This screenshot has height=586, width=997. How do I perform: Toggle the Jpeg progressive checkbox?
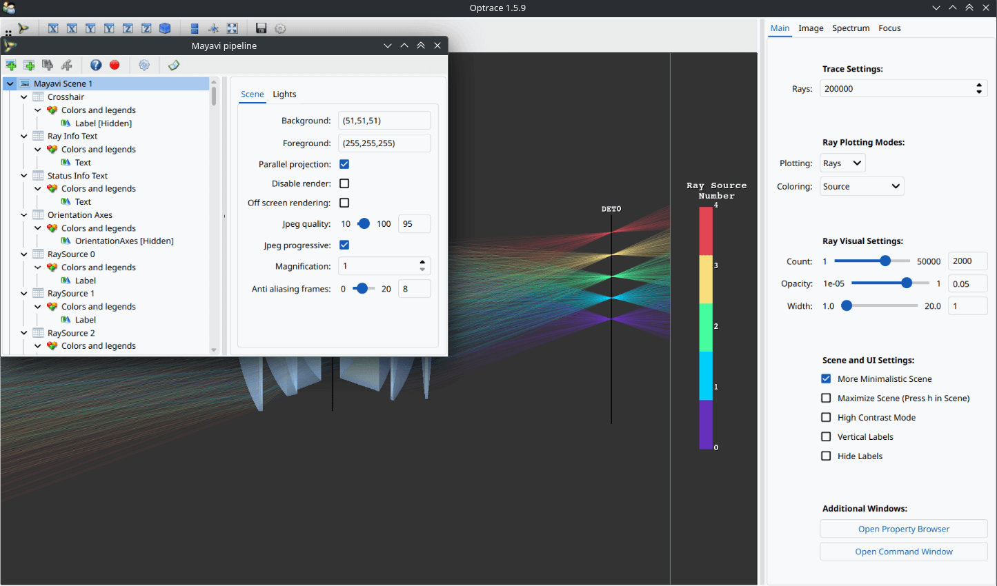344,245
